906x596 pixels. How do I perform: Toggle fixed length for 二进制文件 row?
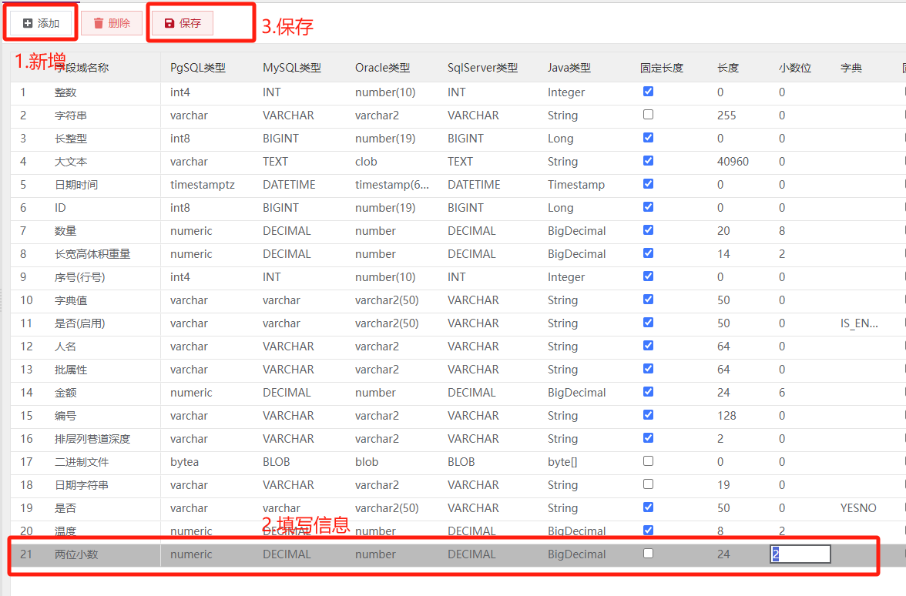pos(649,460)
